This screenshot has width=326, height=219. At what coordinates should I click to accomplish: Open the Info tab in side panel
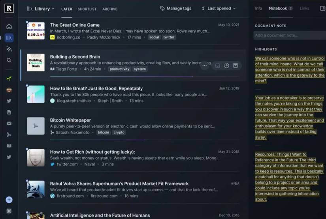pyautogui.click(x=258, y=8)
